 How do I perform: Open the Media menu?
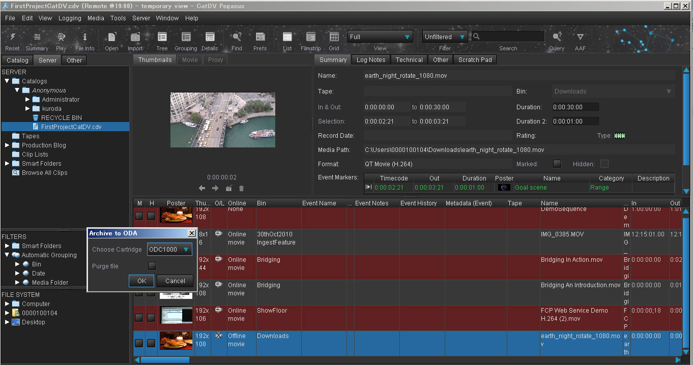[96, 18]
